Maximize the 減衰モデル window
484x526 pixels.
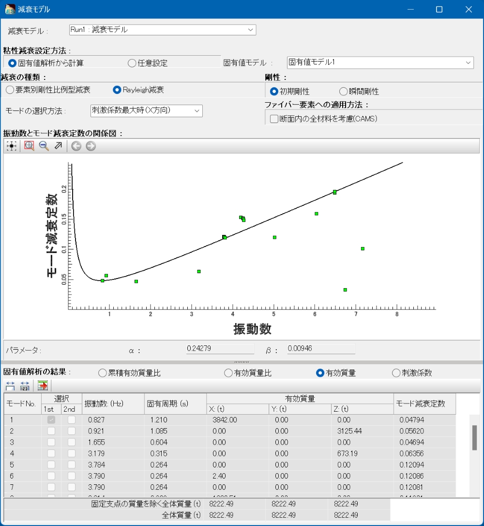click(x=439, y=9)
